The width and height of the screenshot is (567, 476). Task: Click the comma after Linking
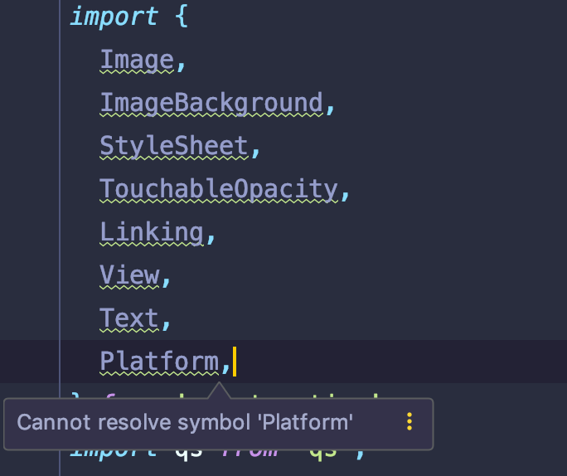point(211,236)
